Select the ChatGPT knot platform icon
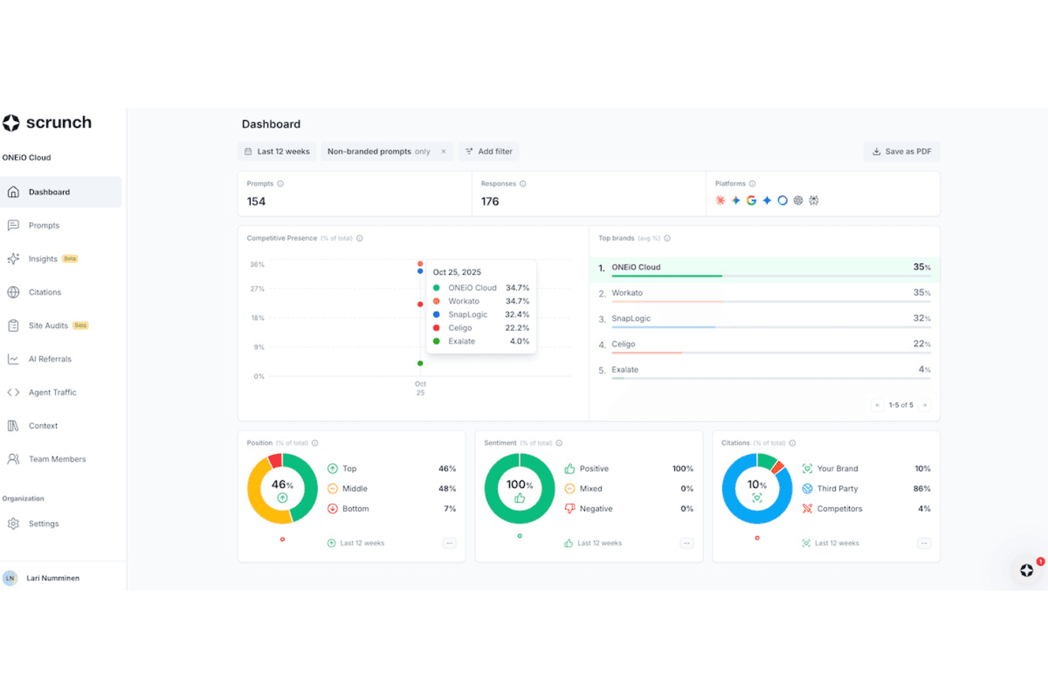Viewport: 1048px width, 699px height. [798, 200]
